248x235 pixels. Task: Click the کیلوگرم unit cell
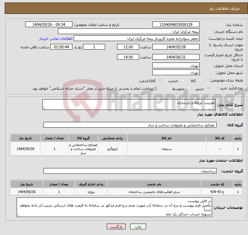112,149
